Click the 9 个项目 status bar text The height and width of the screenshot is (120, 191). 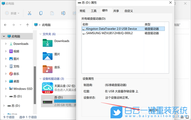pyautogui.click(x=9, y=117)
